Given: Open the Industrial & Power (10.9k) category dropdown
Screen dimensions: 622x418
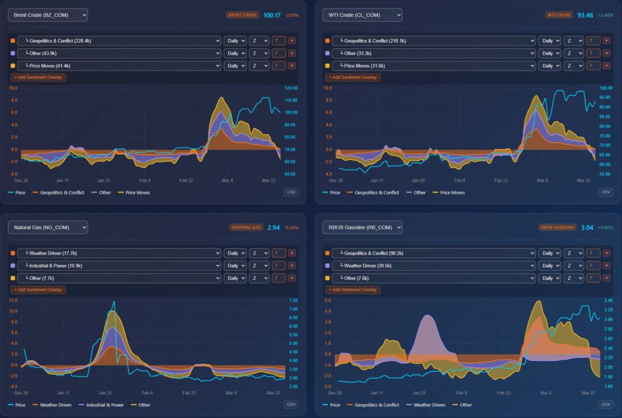Looking at the screenshot, I should [x=120, y=266].
